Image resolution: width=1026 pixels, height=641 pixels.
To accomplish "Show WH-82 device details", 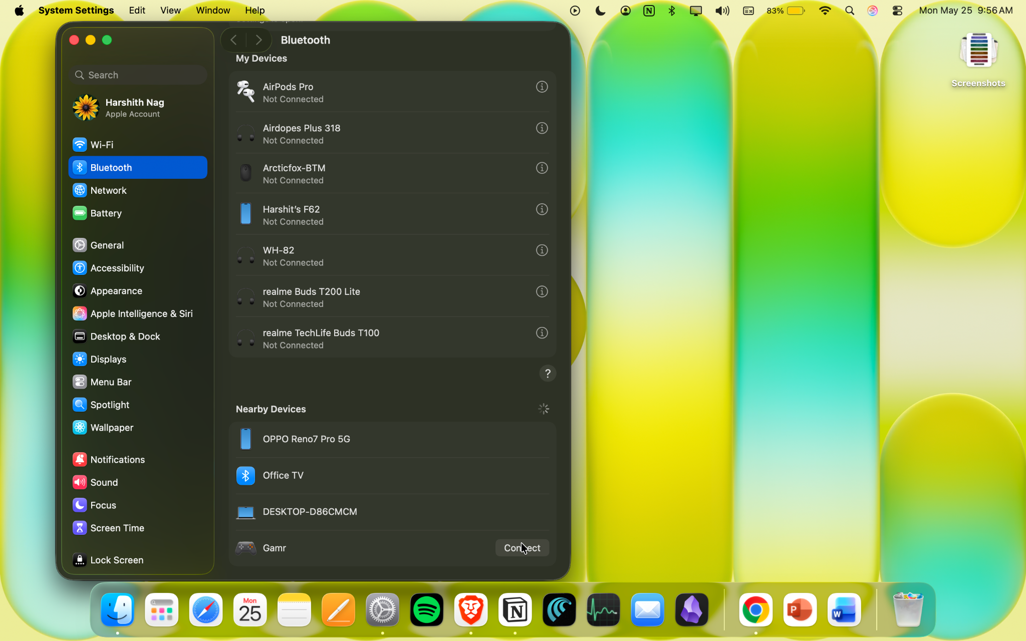I will (542, 250).
